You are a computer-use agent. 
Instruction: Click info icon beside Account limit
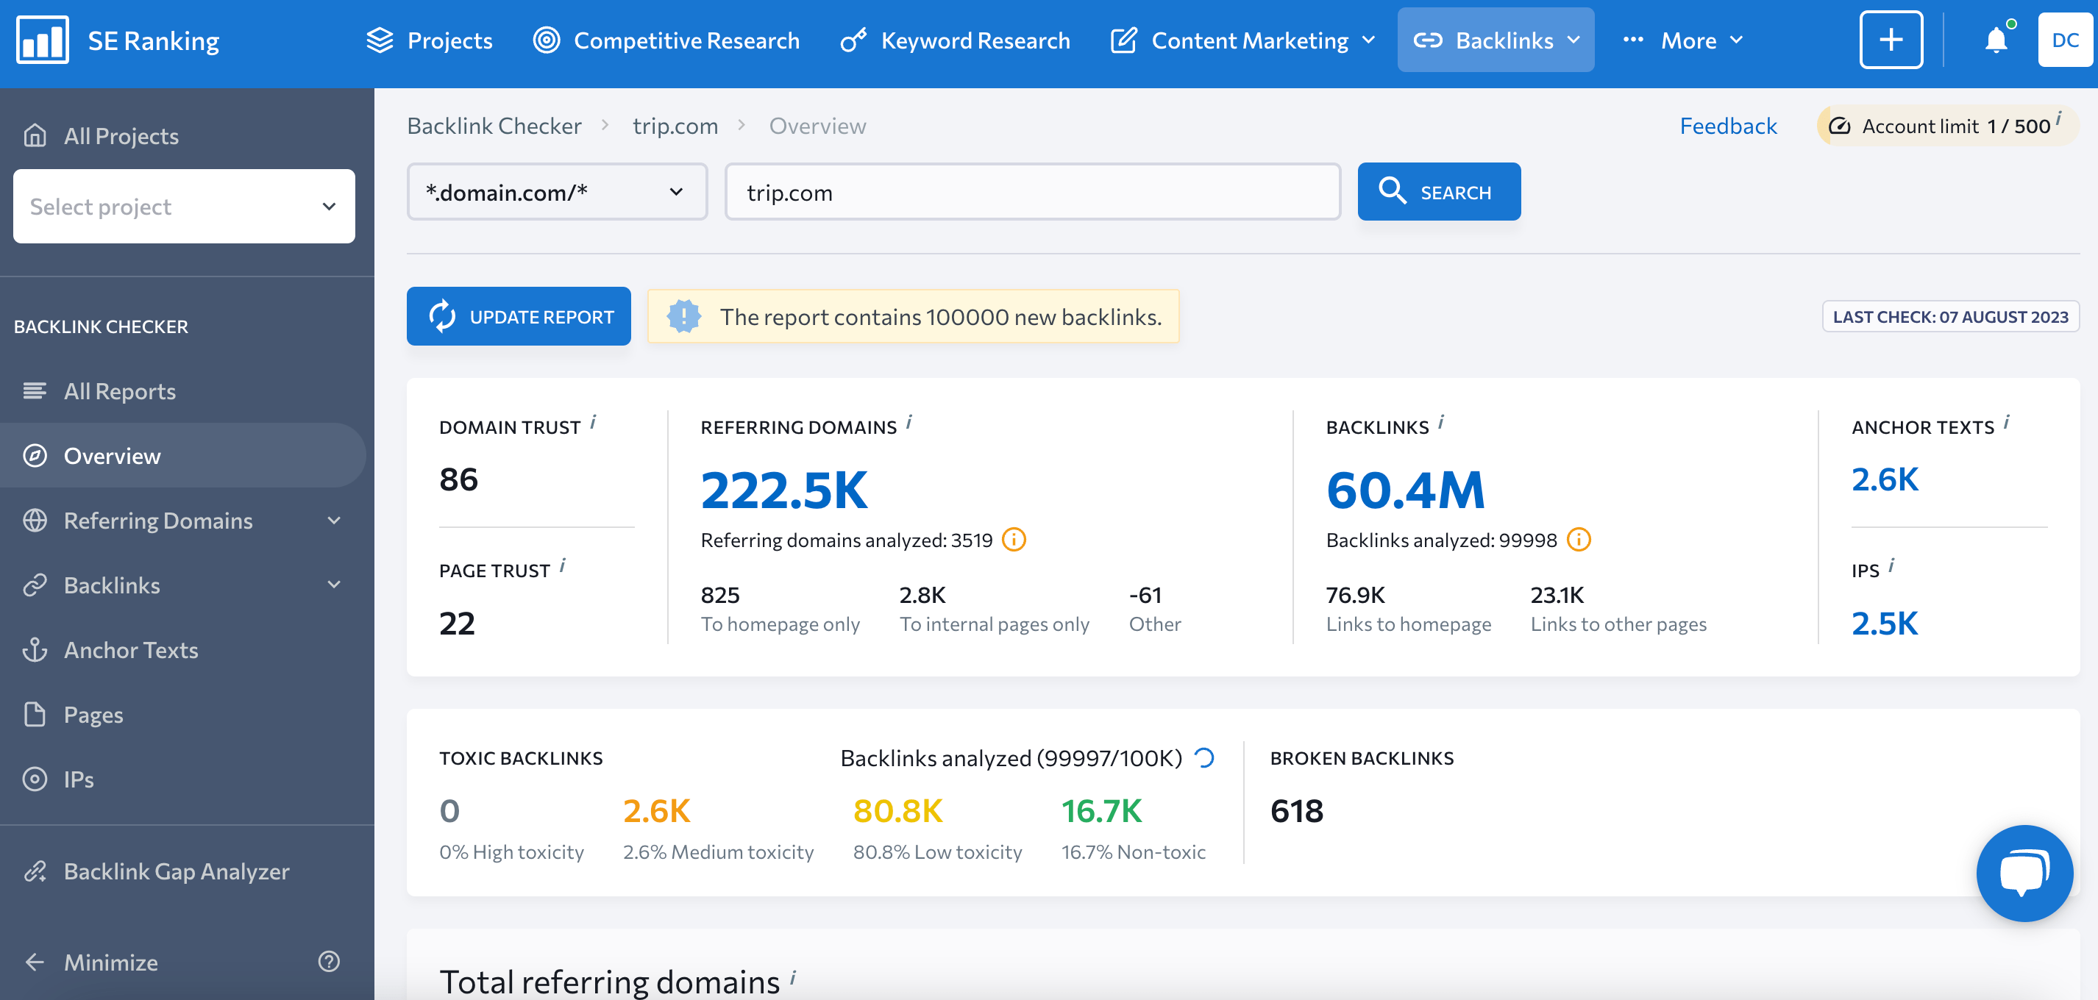pyautogui.click(x=2059, y=118)
